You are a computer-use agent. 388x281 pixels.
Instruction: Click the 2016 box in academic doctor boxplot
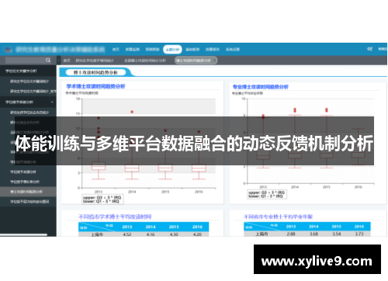(x=199, y=168)
